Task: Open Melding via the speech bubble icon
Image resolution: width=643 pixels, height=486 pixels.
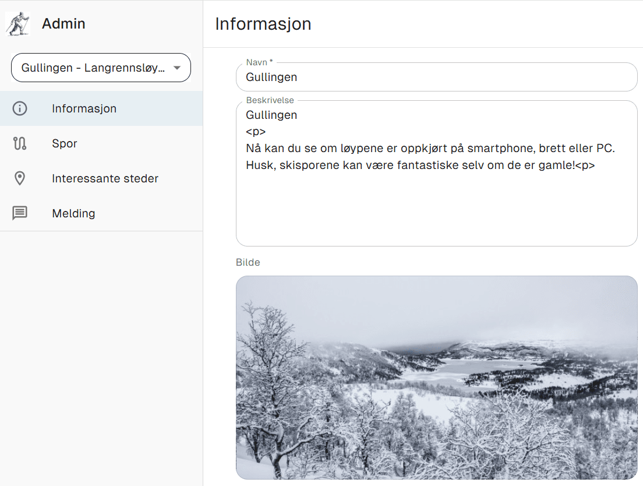Action: [20, 213]
